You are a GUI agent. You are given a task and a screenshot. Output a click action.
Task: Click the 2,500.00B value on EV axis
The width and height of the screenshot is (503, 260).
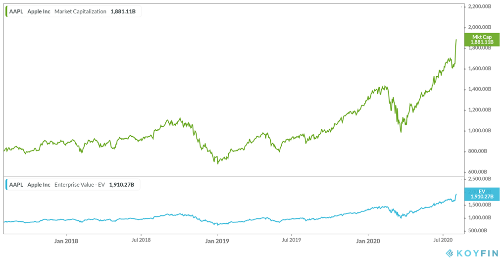(x=480, y=179)
